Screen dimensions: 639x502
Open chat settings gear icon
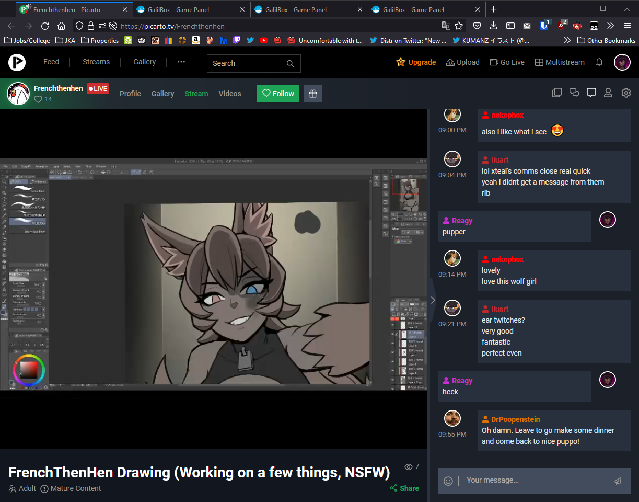(626, 93)
